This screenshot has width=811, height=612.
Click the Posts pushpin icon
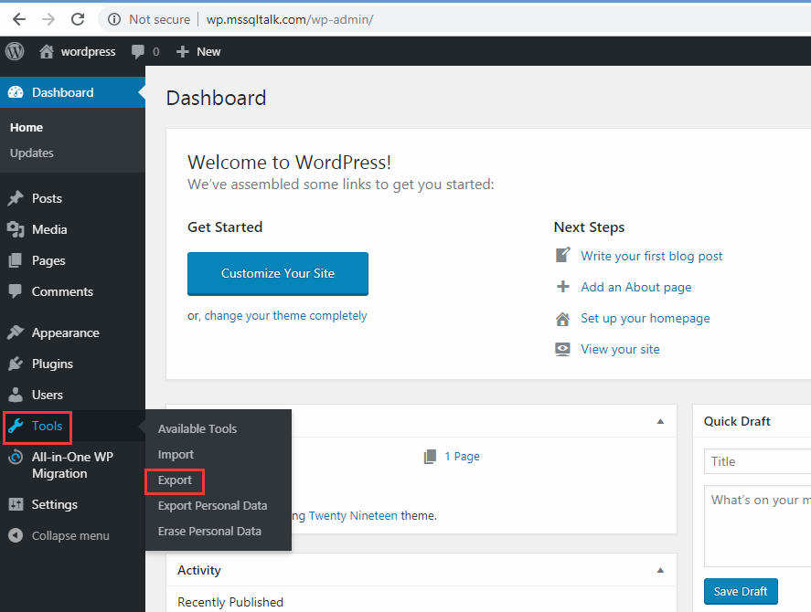coord(16,198)
